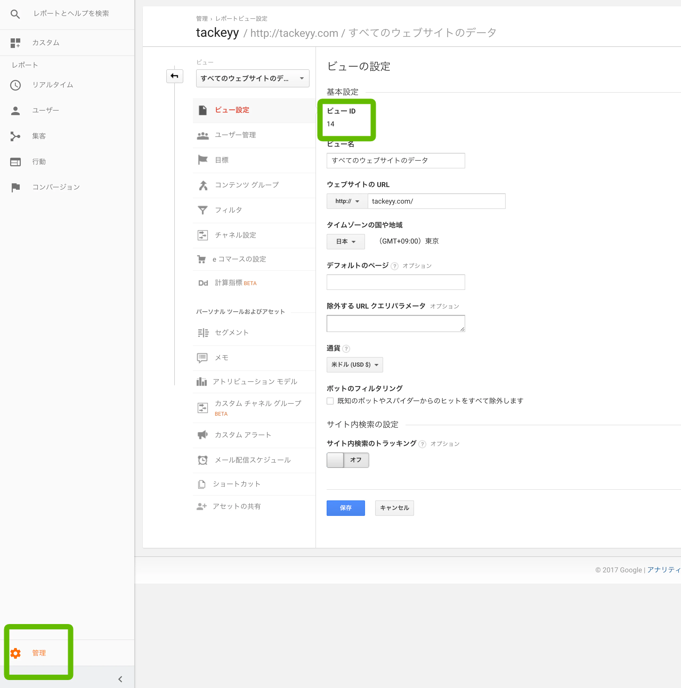Open セグメント menu item
Viewport: 681px width, 688px height.
tap(254, 333)
